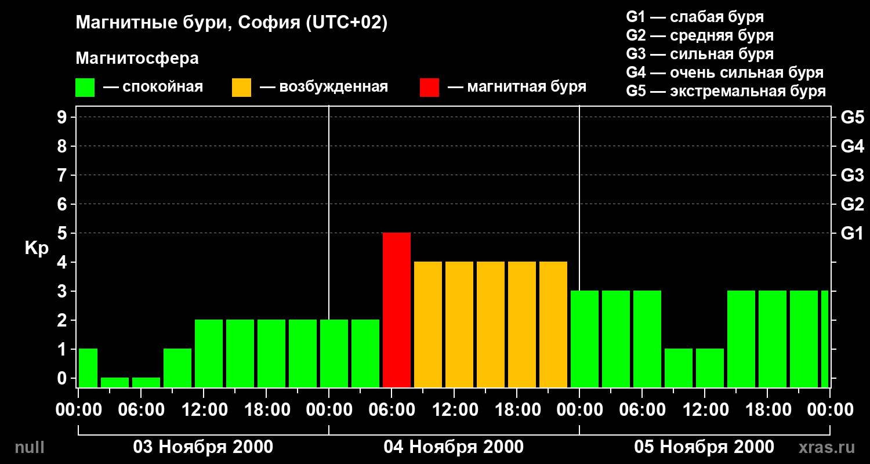This screenshot has height=464, width=870.
Task: Click the orange 'возбужденная' legend swatch
Action: pyautogui.click(x=242, y=88)
